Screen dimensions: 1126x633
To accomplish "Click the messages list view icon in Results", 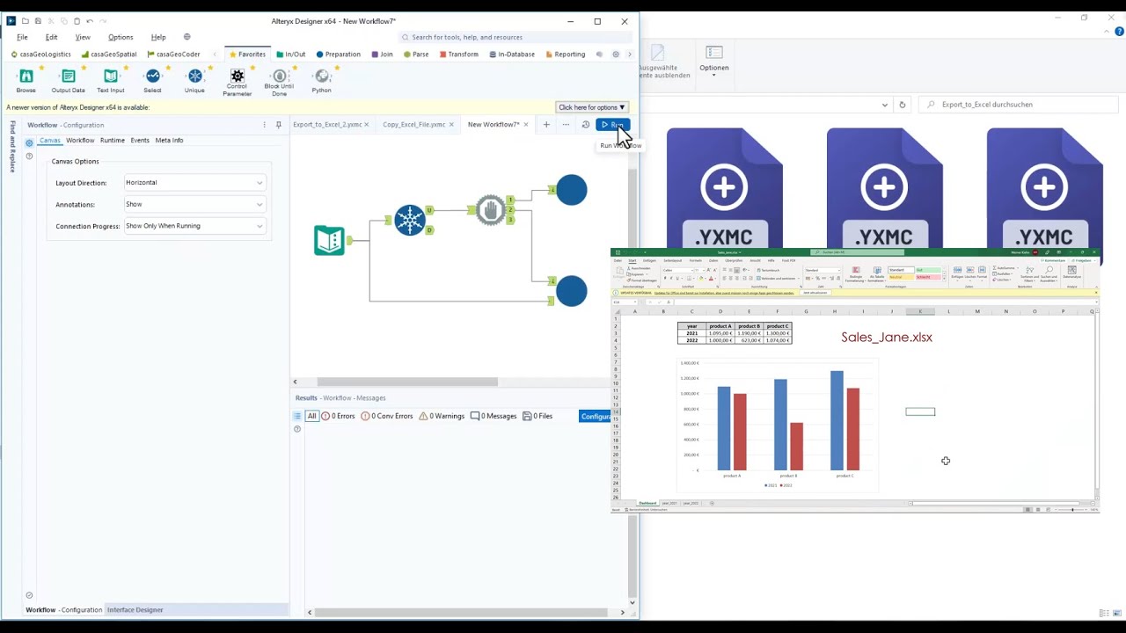I will [297, 416].
